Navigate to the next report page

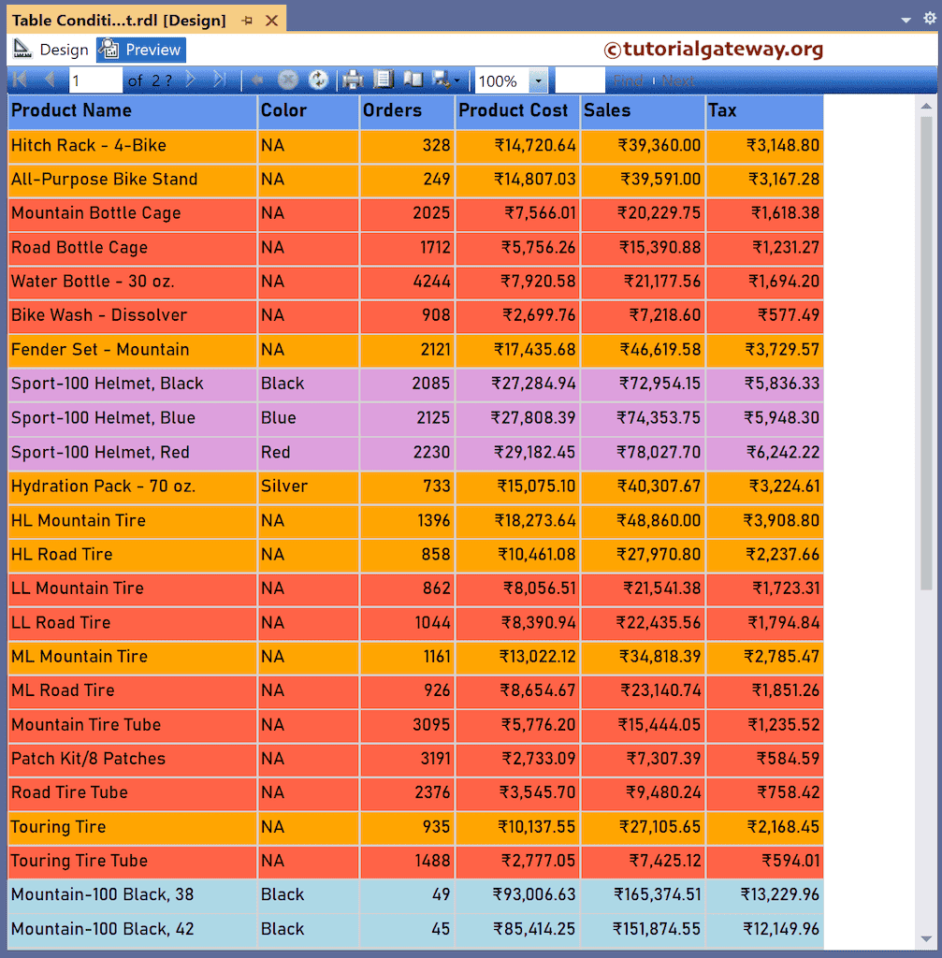pyautogui.click(x=190, y=80)
